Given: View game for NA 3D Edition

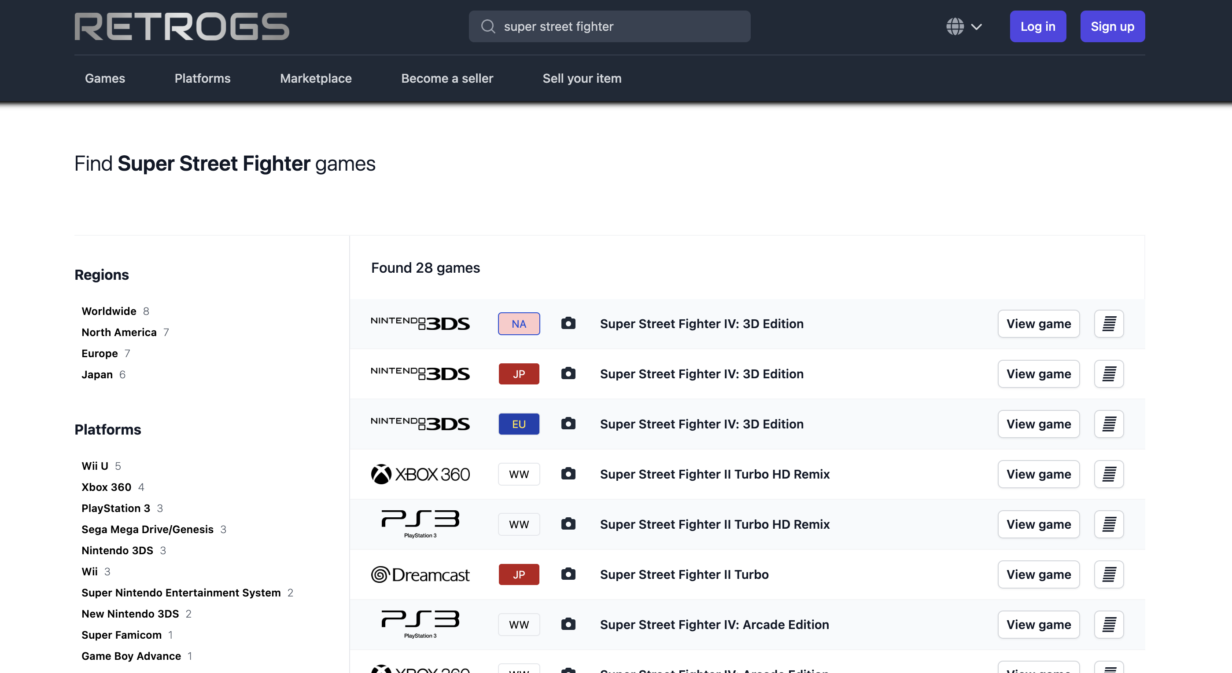Looking at the screenshot, I should (x=1038, y=323).
